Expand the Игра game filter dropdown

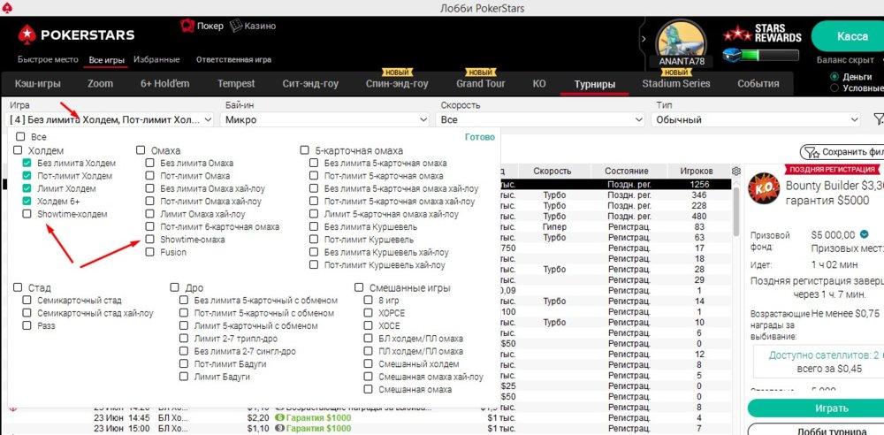click(111, 119)
